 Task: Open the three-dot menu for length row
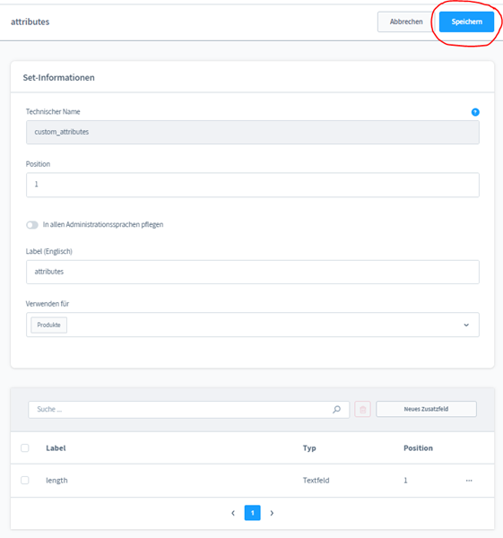469,481
